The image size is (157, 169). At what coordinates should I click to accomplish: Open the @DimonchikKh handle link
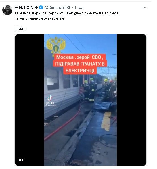58,7
